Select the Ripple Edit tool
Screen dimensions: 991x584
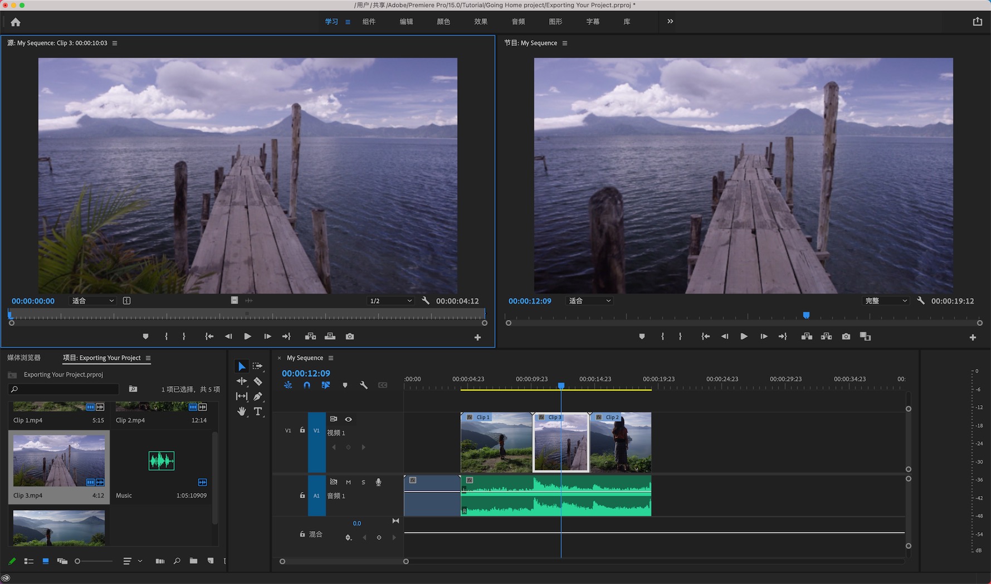[x=242, y=381]
